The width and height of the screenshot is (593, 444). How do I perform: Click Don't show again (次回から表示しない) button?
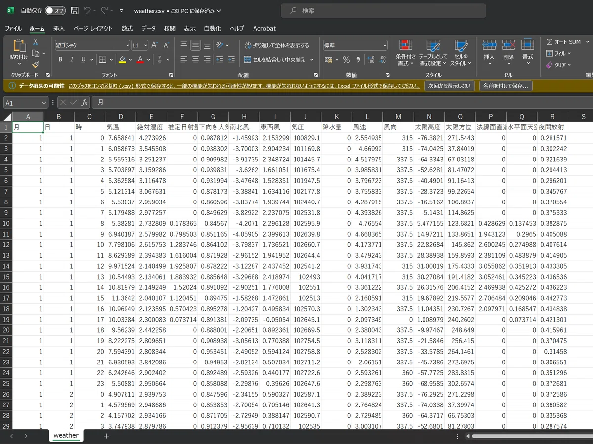pyautogui.click(x=449, y=86)
